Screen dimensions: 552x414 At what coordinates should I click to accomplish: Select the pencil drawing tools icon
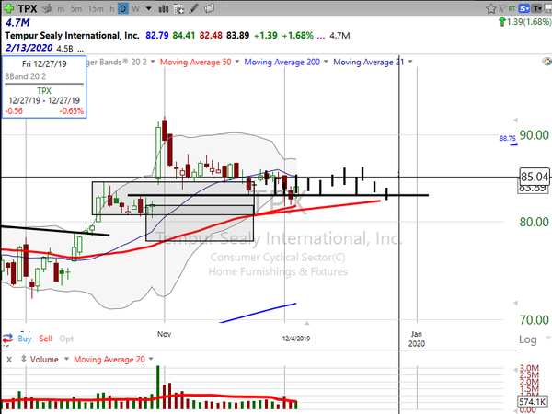click(194, 8)
